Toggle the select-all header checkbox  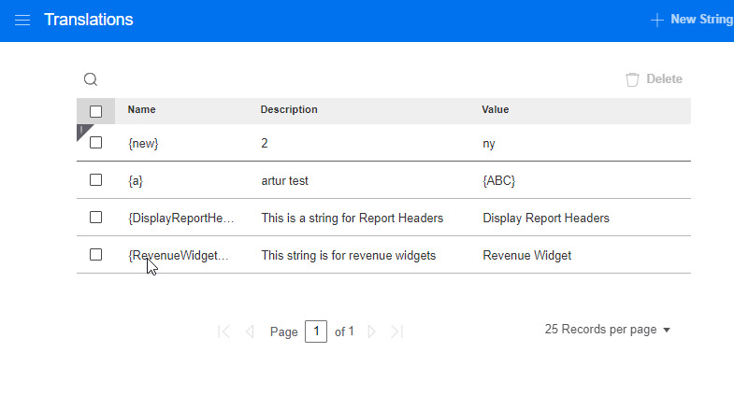click(x=95, y=111)
